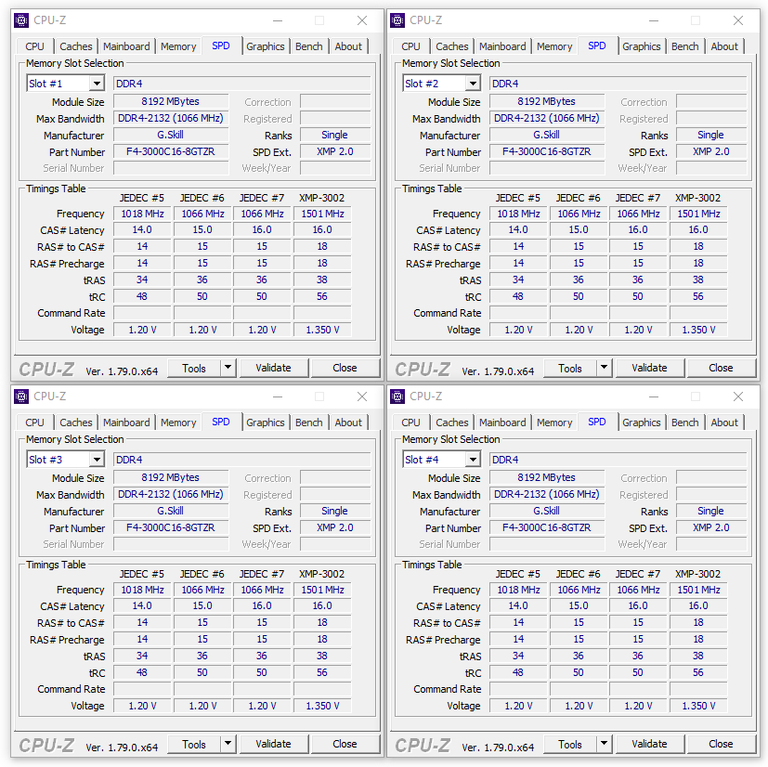Click Close button in Slot #1 window
The height and width of the screenshot is (767, 768).
pos(345,368)
